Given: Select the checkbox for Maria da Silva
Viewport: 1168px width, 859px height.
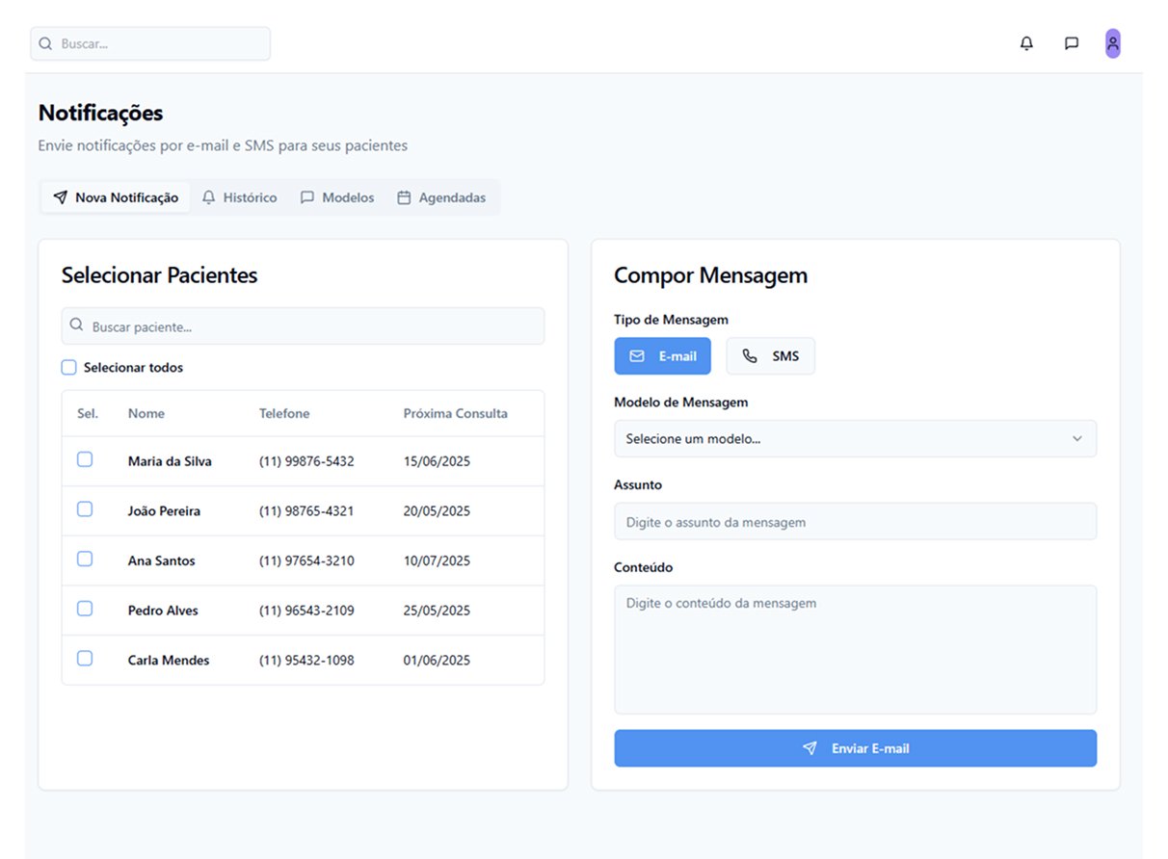Looking at the screenshot, I should click(x=85, y=459).
